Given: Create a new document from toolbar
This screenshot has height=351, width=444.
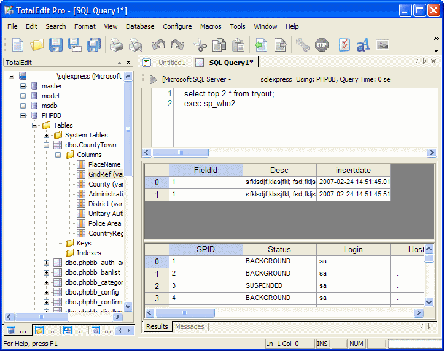Looking at the screenshot, I should pos(18,45).
